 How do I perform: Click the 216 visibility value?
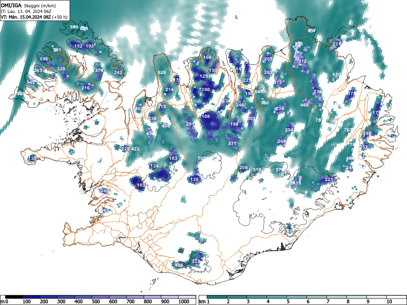pos(85,88)
